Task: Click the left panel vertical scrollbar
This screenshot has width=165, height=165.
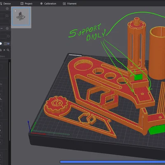Action: click(9, 101)
